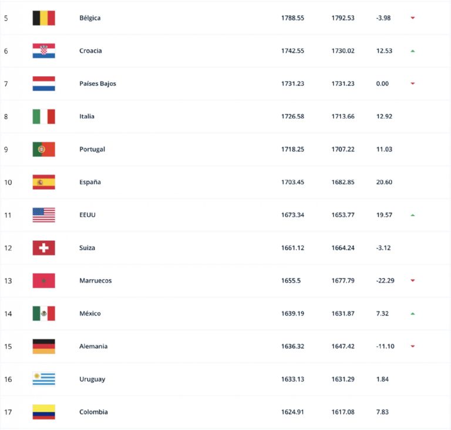Click the Colombia team name
Image resolution: width=451 pixels, height=430 pixels.
pyautogui.click(x=93, y=412)
